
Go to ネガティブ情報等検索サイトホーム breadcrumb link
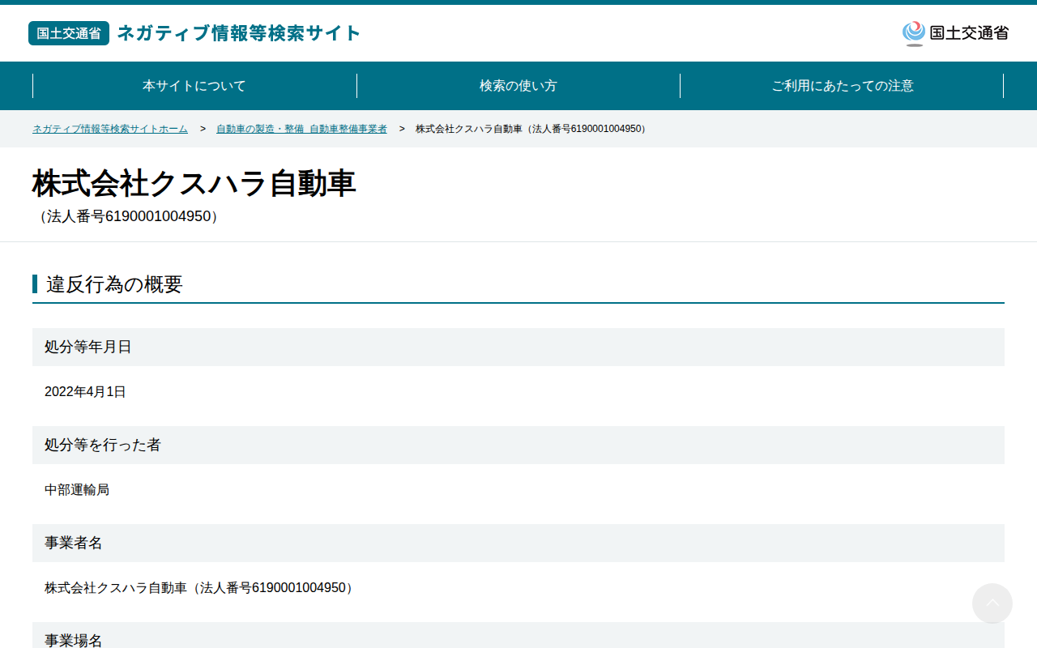110,129
